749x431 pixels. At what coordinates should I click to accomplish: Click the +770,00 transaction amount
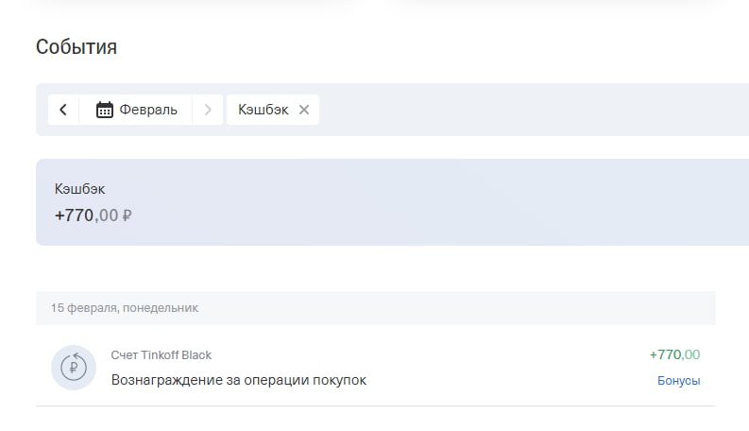click(674, 354)
